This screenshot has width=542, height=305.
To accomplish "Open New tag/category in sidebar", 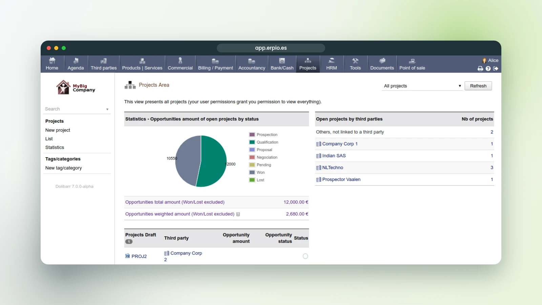I will pyautogui.click(x=64, y=168).
